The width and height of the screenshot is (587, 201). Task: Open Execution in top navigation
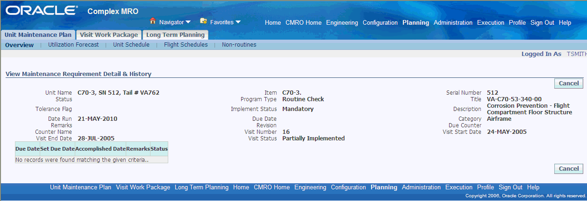tap(491, 22)
